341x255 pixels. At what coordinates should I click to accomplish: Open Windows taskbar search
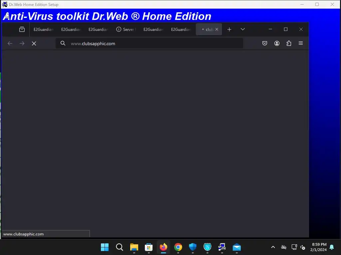pyautogui.click(x=120, y=247)
